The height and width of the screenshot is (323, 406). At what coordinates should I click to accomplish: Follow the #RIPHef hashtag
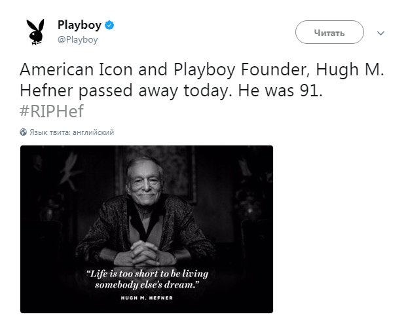point(52,111)
